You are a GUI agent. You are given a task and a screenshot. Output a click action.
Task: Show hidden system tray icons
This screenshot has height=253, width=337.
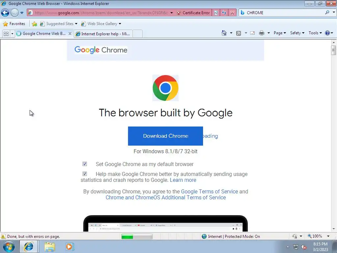tap(288, 247)
